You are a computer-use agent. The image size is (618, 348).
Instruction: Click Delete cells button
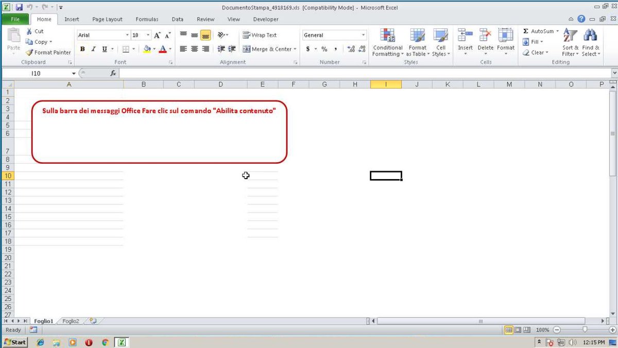[x=485, y=42]
